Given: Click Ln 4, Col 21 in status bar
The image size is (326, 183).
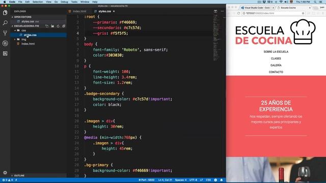Looking at the screenshot, I should coord(165,180).
